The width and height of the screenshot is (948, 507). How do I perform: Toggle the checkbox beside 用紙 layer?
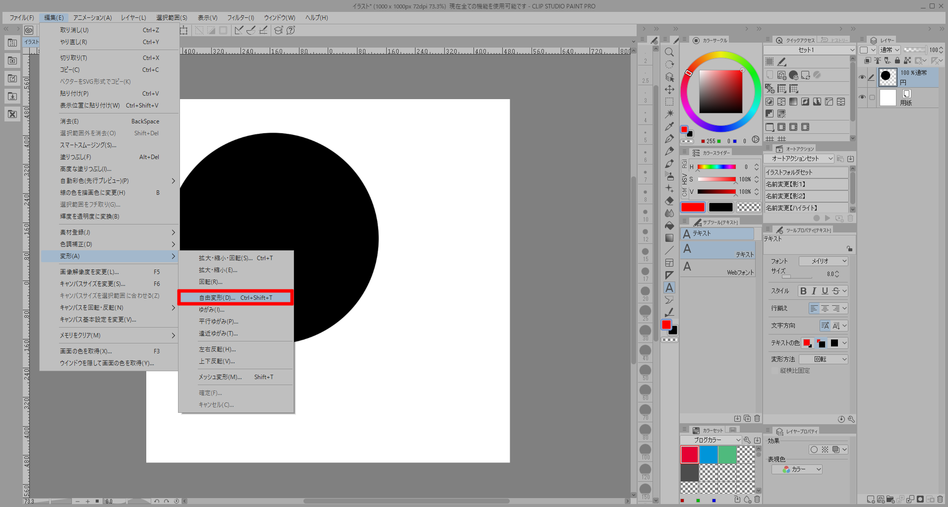click(872, 97)
